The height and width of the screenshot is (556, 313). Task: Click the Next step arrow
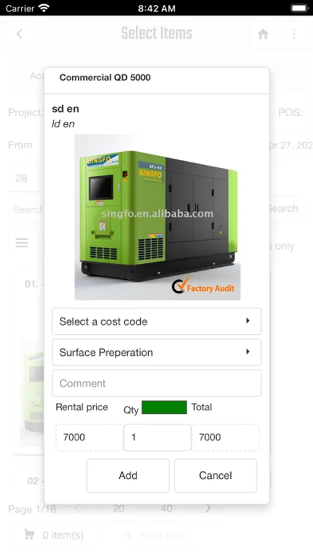click(x=126, y=535)
